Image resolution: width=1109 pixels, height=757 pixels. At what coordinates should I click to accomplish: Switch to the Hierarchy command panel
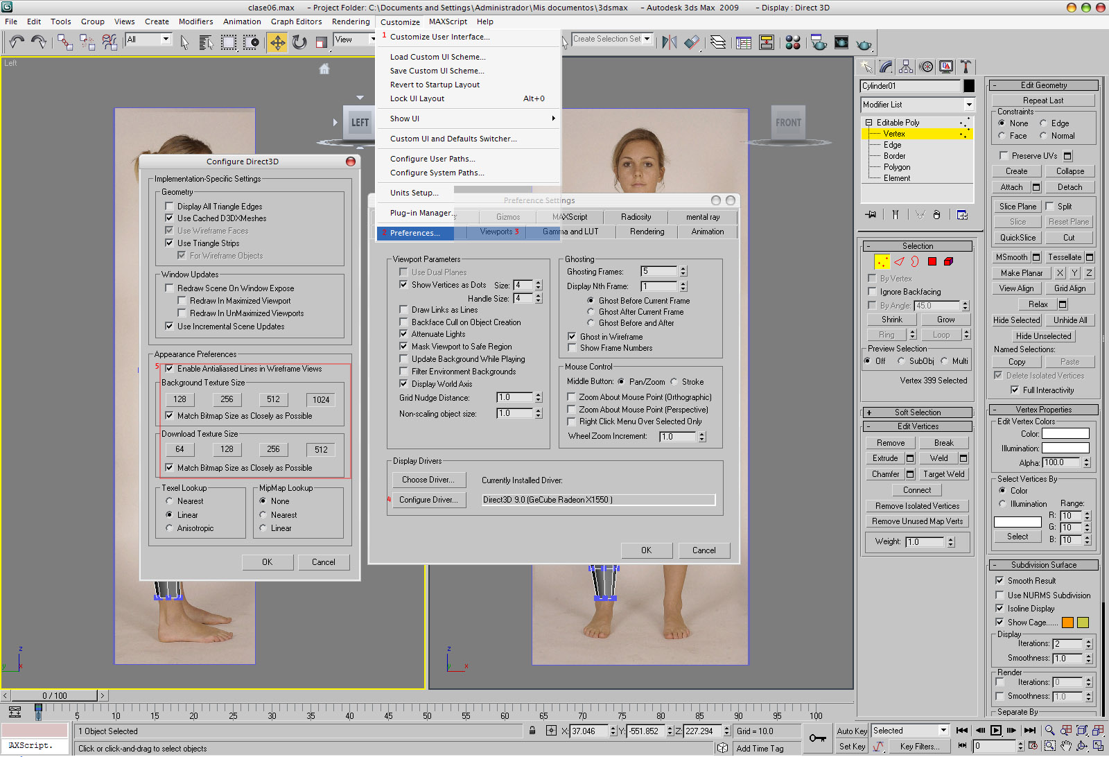tap(906, 67)
